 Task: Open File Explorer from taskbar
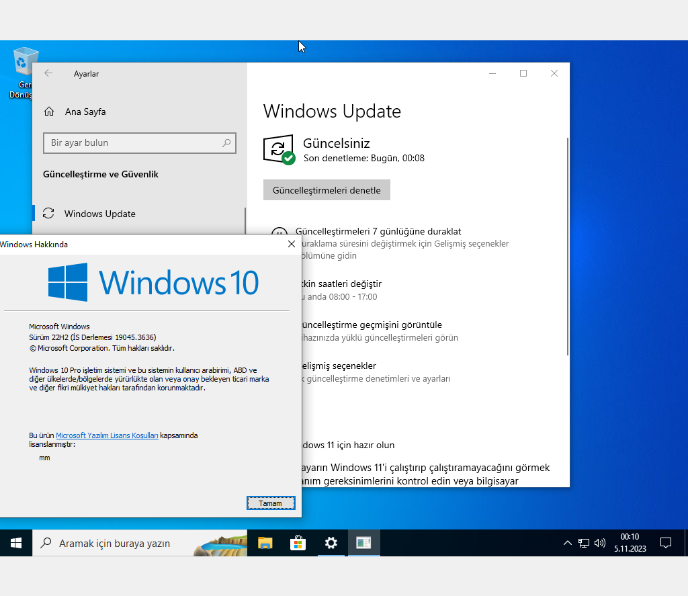click(x=265, y=543)
